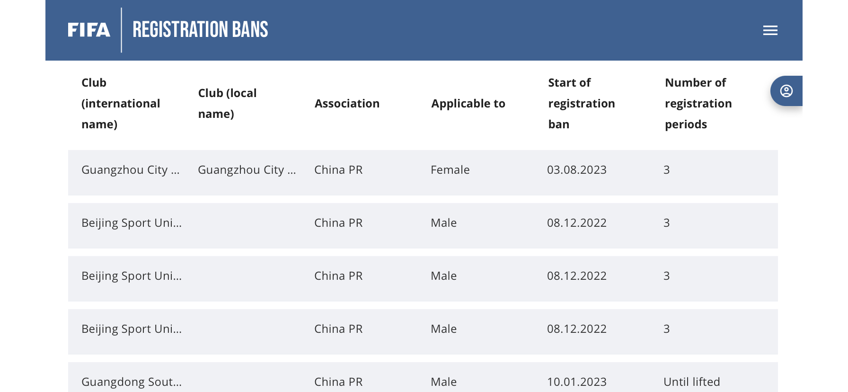Click the Applicable to column header

(x=468, y=103)
